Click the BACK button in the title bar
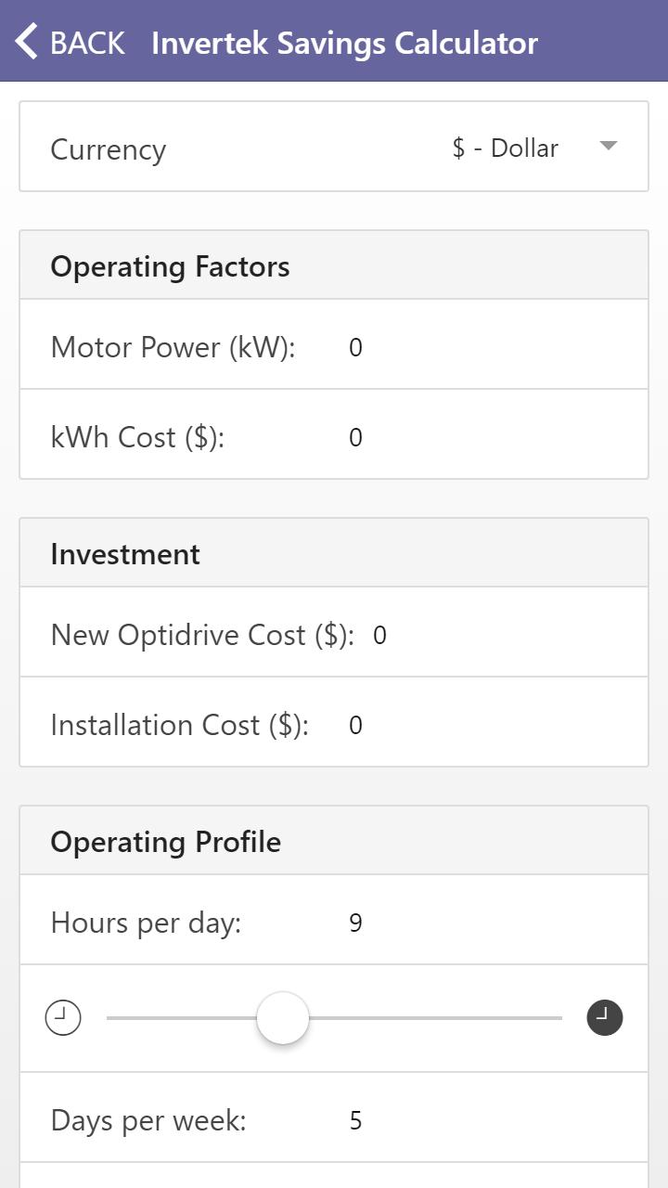This screenshot has height=1188, width=668. coord(88,42)
